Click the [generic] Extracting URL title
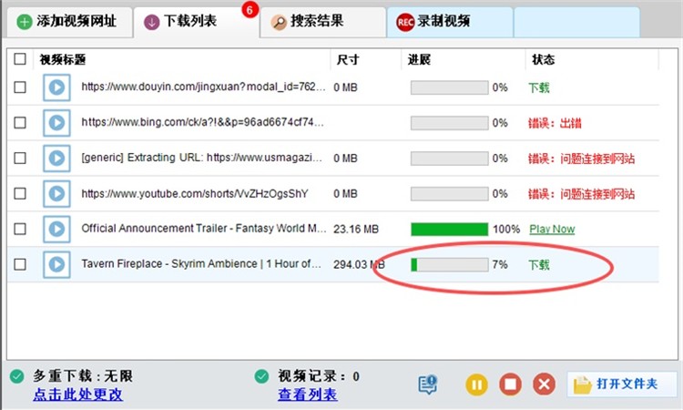683x410 pixels. click(201, 158)
